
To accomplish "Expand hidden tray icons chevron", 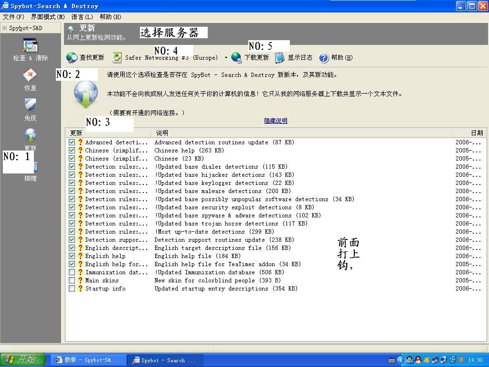I will click(401, 360).
